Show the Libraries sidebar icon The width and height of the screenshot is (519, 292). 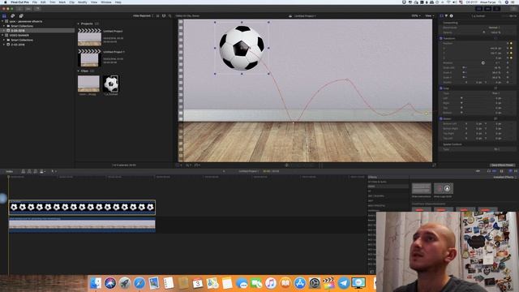point(4,15)
